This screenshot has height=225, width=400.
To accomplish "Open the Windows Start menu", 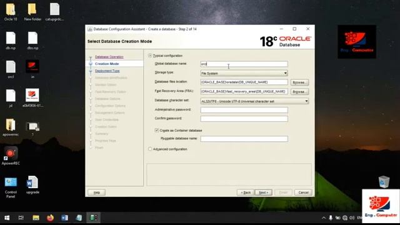I will [x=7, y=218].
